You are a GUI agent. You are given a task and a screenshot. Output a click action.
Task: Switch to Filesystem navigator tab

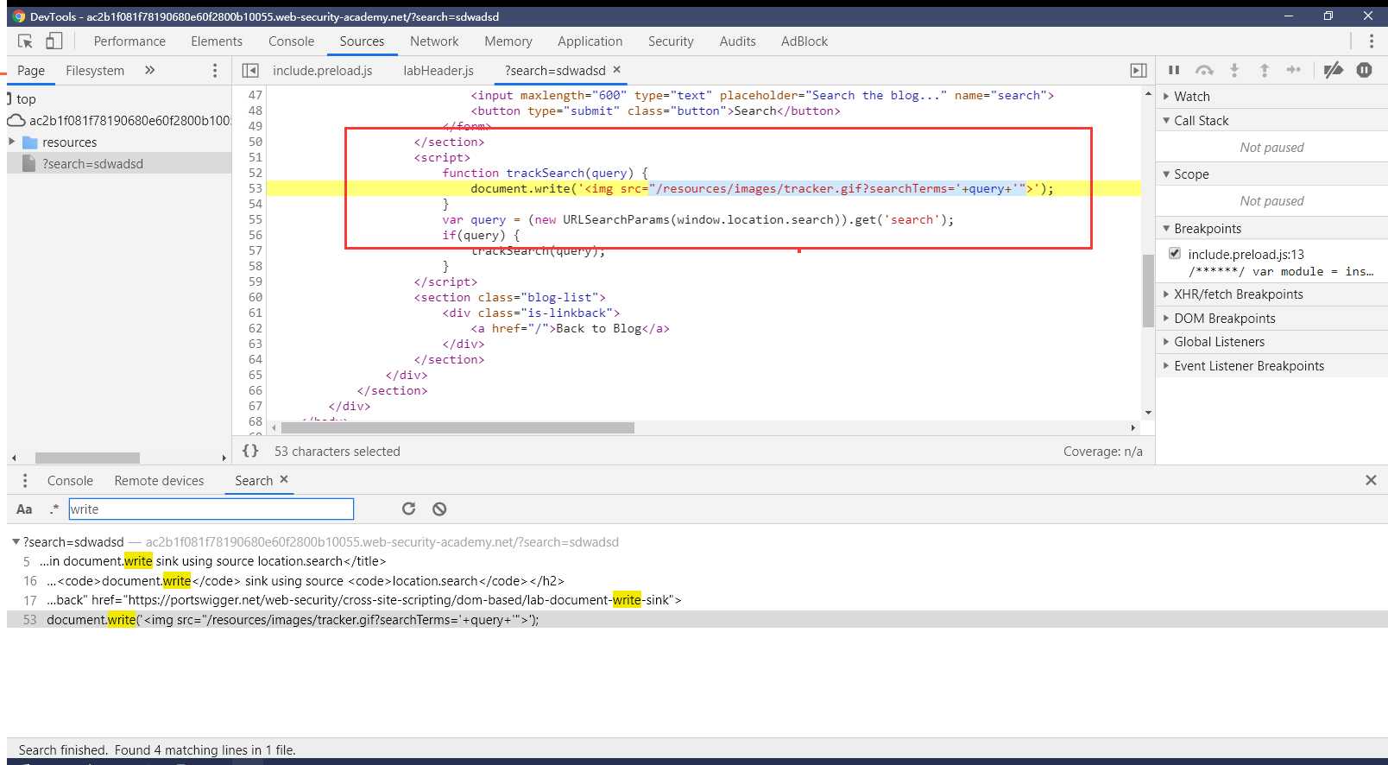(95, 71)
